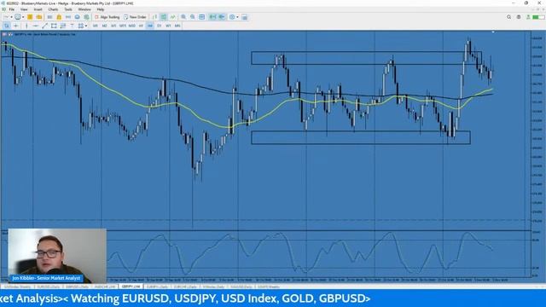The image size is (546, 307).
Task: Select the M1 timeframe
Action: tap(95, 26)
